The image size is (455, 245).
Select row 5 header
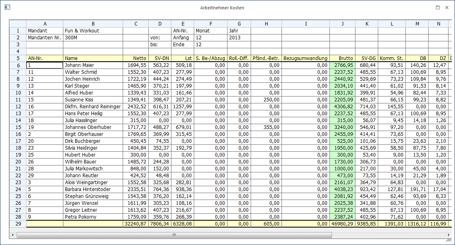[x=18, y=58]
